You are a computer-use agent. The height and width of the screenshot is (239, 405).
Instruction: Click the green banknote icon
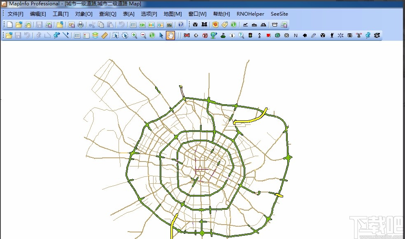277,35
